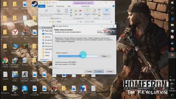
Task: Select Yandex.Disk in the Explorer navigation pane
Action: pos(47,31)
